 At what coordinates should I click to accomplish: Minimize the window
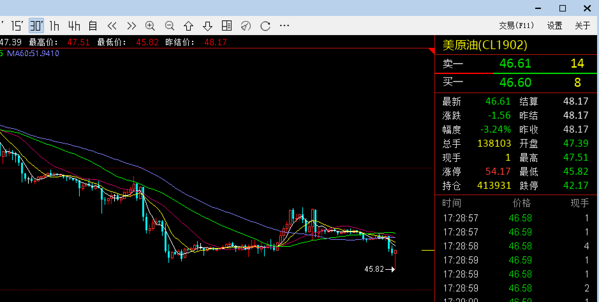pos(538,8)
